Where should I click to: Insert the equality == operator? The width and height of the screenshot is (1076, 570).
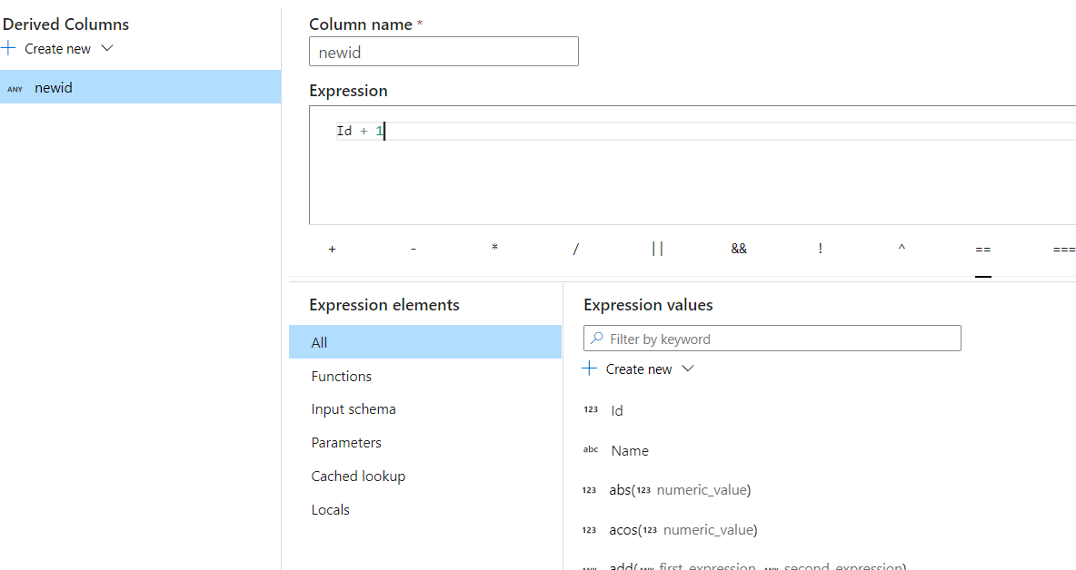tap(982, 249)
